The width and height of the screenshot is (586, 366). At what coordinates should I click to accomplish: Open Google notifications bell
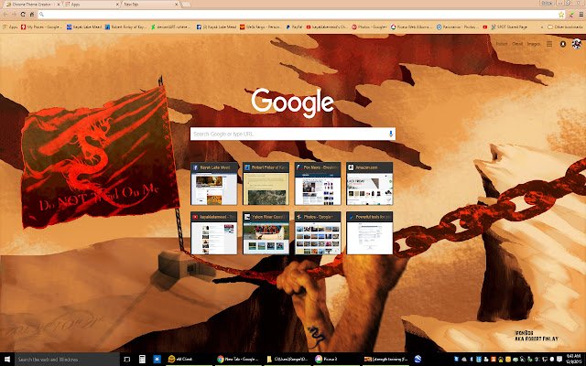(563, 44)
